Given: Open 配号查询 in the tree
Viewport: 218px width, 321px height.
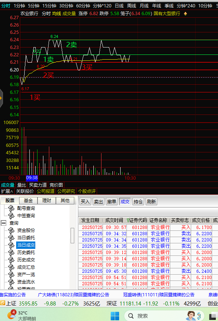Looking at the screenshot, I should pos(26,208).
